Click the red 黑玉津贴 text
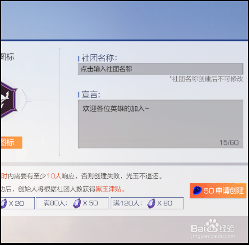 109,189
